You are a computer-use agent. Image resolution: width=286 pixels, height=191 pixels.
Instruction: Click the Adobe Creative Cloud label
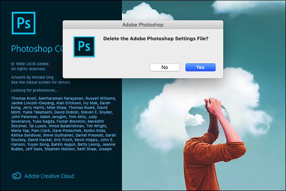coord(49,176)
